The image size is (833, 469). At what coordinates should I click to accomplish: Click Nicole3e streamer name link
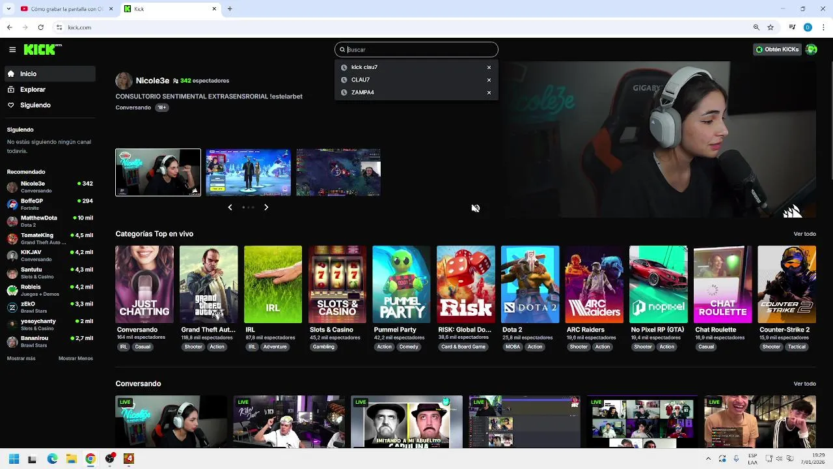click(152, 81)
